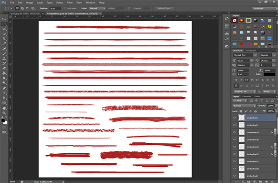The image size is (278, 183).
Task: Select the Eyedropper tool
Action: coord(4,44)
